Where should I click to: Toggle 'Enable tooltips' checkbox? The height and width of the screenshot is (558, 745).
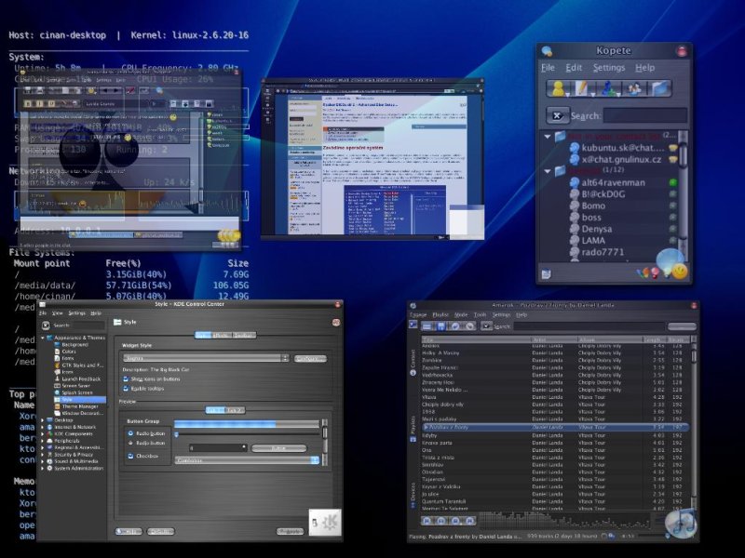pyautogui.click(x=126, y=388)
